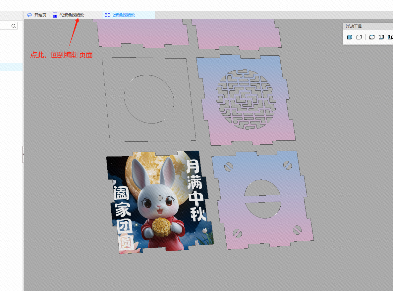The width and height of the screenshot is (393, 291).
Task: Click the left-face view cube icon
Action: (x=390, y=37)
